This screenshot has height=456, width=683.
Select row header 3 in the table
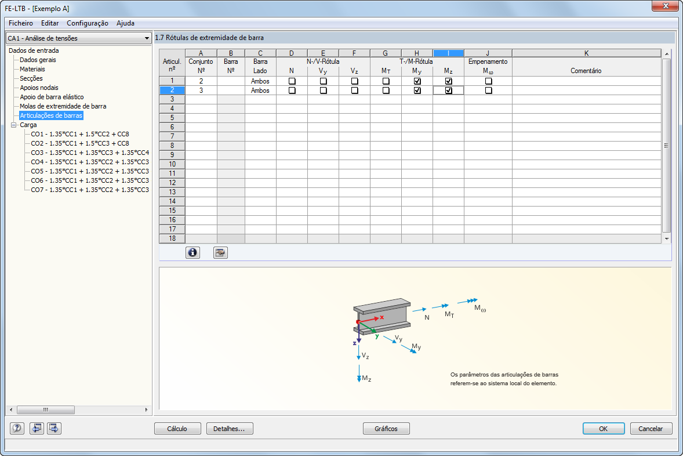(172, 99)
